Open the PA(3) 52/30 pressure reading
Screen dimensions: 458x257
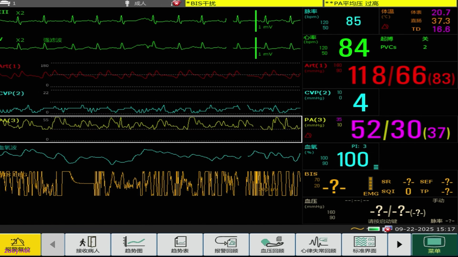[400, 129]
